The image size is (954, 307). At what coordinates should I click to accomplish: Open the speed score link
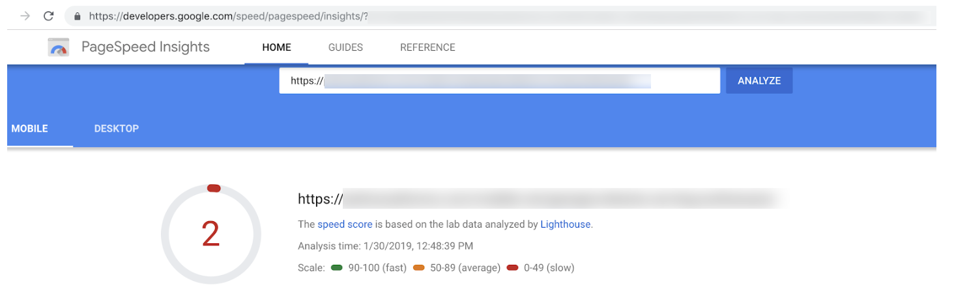[x=345, y=224]
